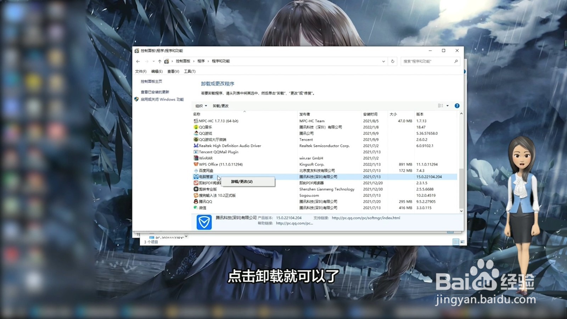Expand breadcrumb chevron after 控制面板
The height and width of the screenshot is (319, 567).
[194, 61]
